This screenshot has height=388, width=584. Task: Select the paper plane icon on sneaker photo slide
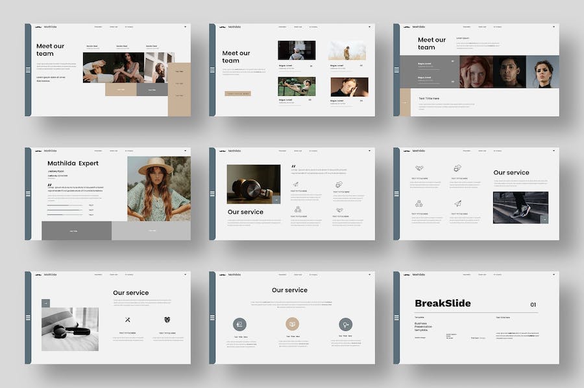pos(457,203)
